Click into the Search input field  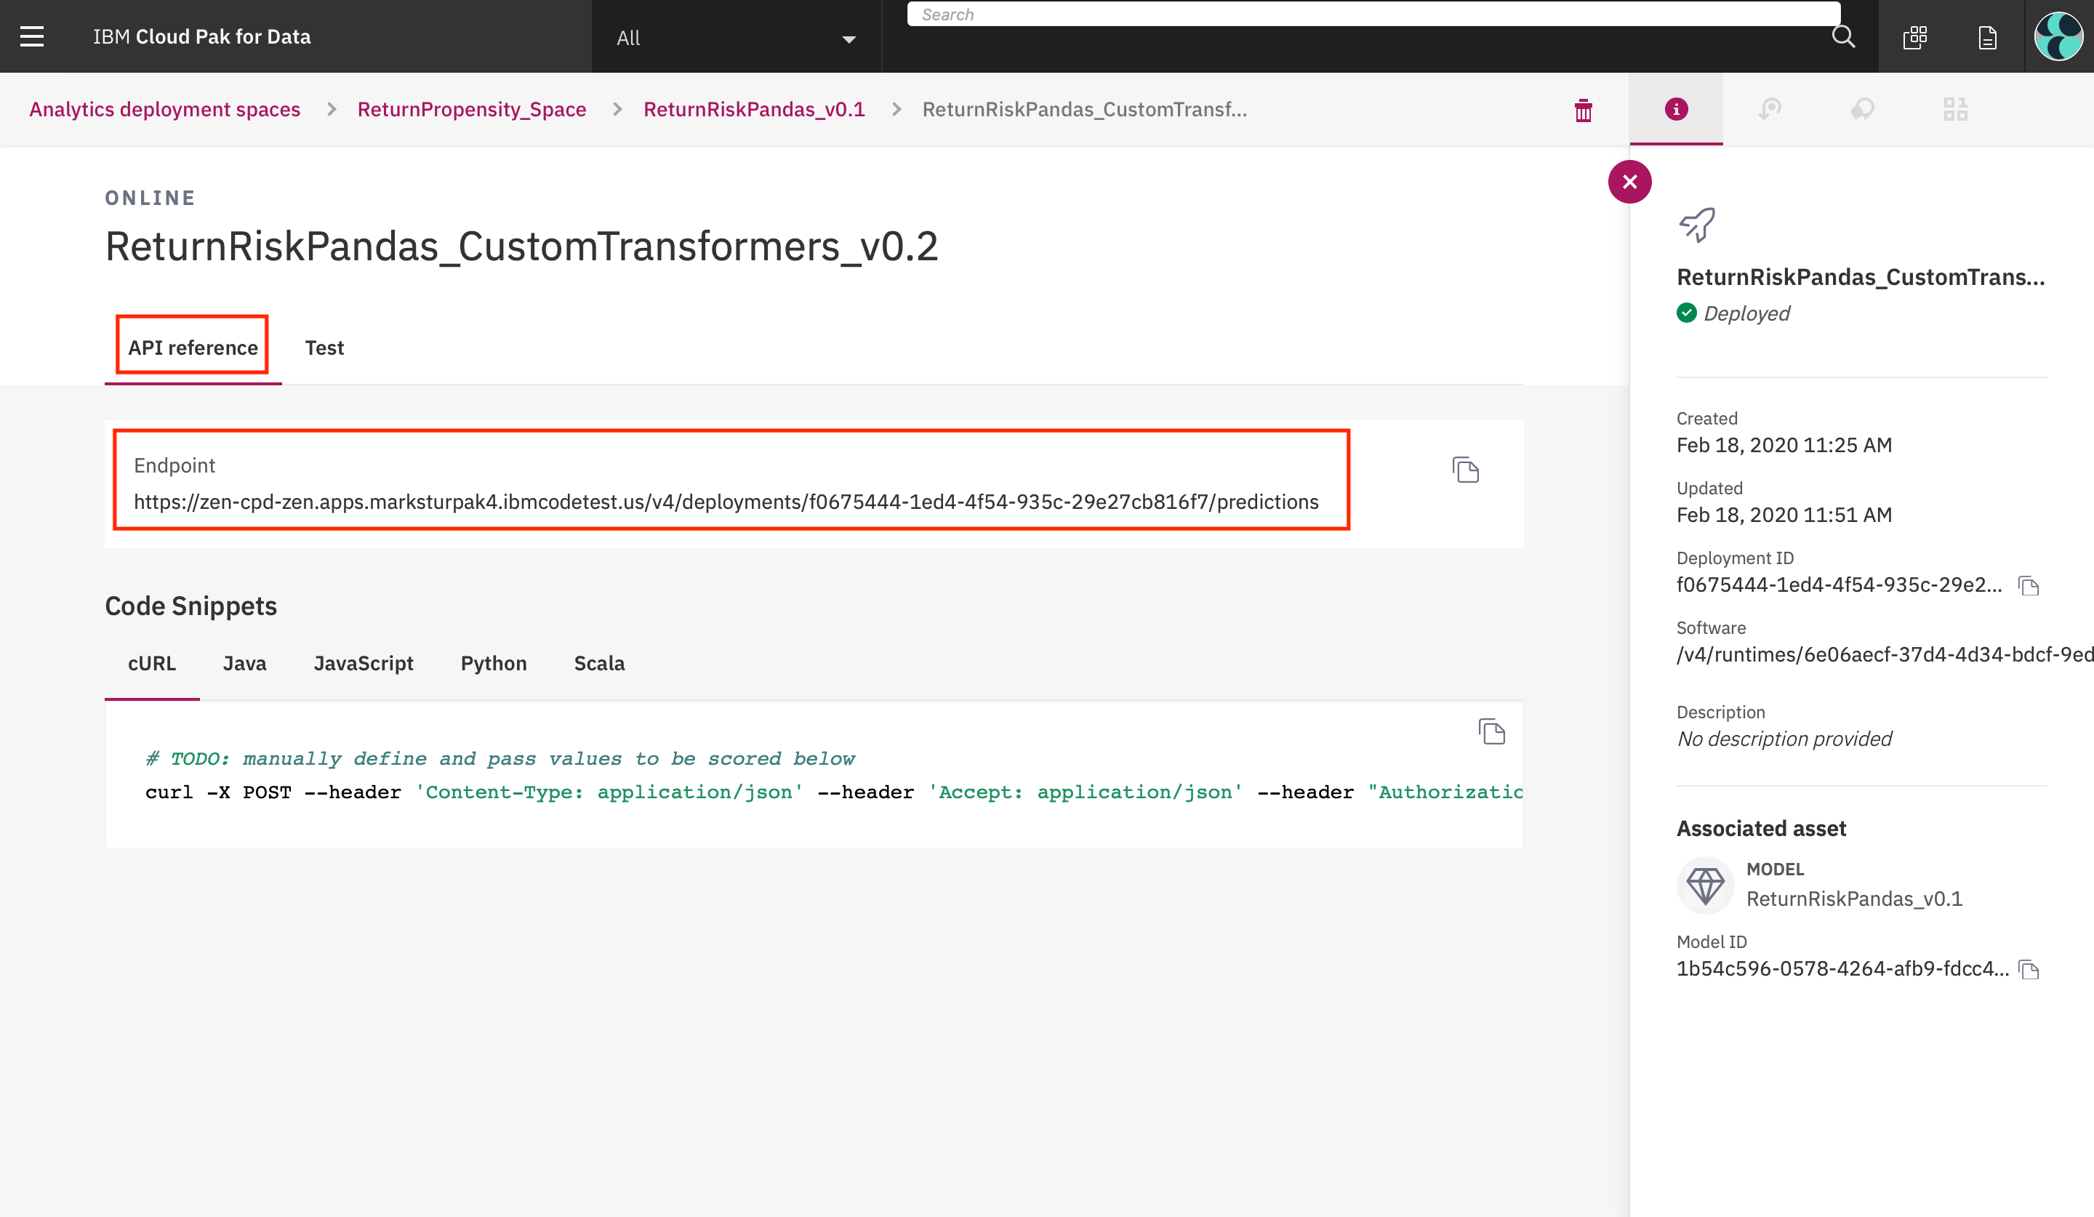pos(1371,15)
